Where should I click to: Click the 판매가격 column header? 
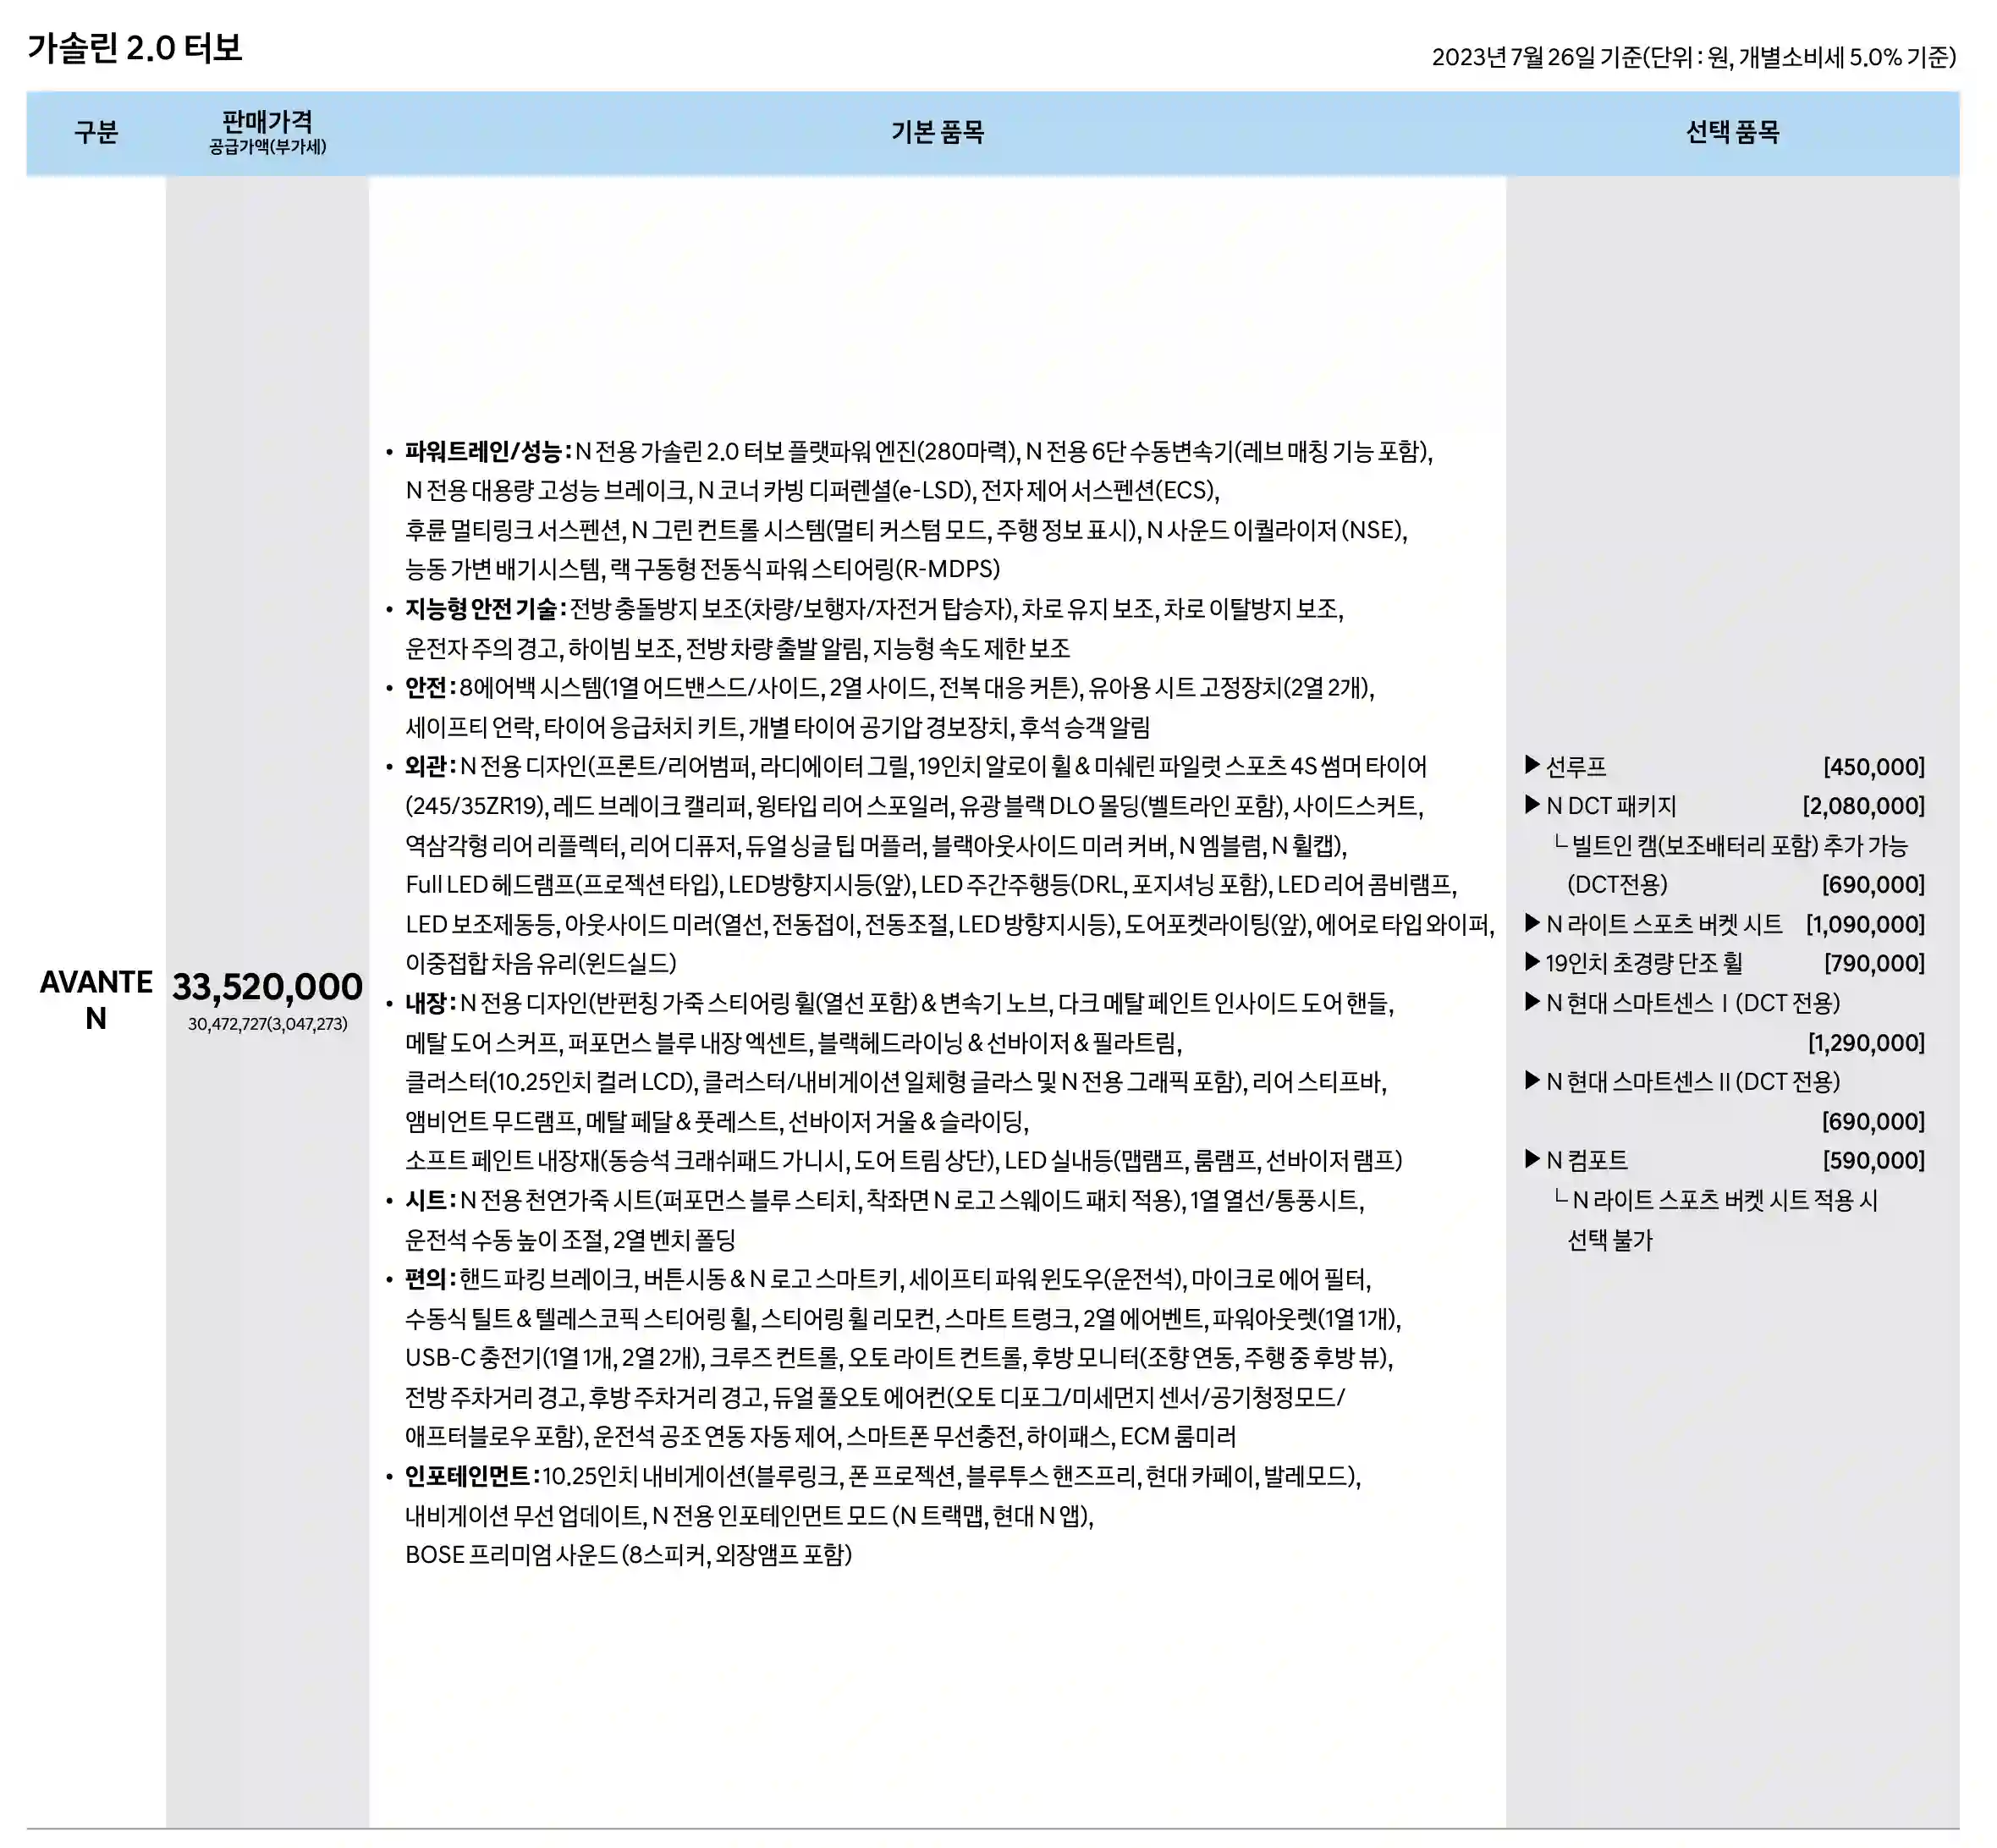pos(267,122)
